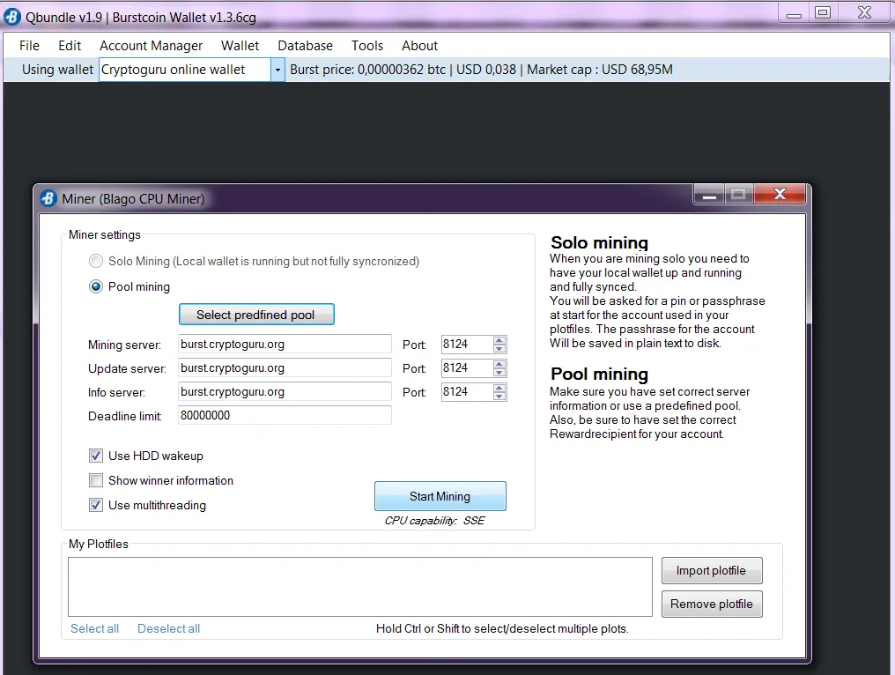Maximize the Miner (Blago CPU Miner) window

tap(738, 195)
